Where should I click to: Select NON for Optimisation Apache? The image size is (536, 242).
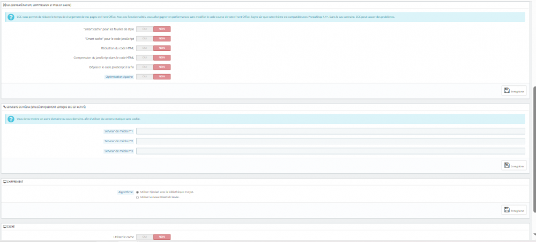tap(162, 77)
